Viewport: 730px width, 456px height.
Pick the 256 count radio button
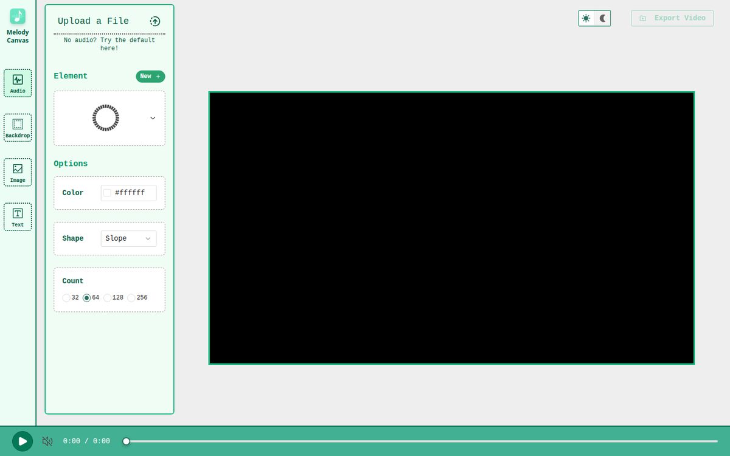pyautogui.click(x=131, y=298)
